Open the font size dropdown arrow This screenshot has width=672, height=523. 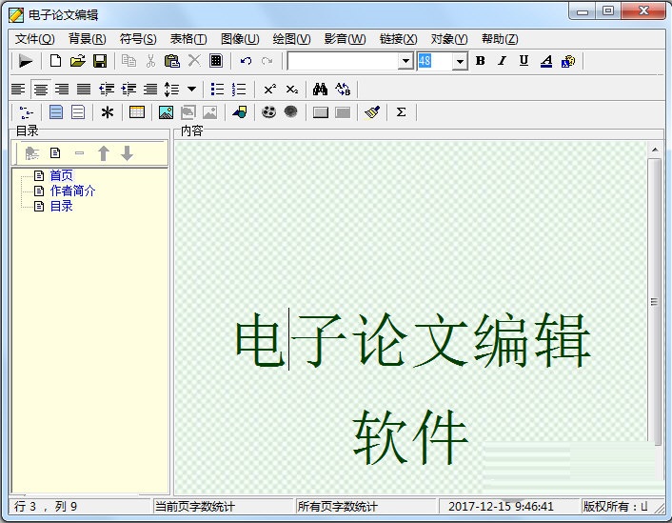460,61
